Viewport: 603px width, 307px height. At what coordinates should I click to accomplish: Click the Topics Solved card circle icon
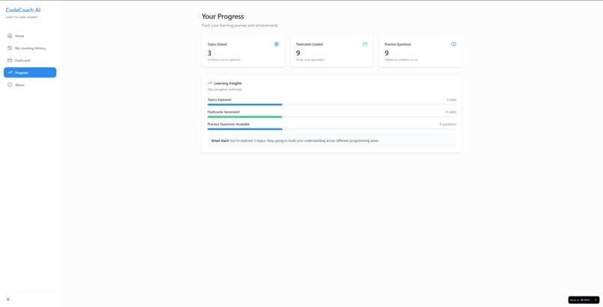[277, 44]
